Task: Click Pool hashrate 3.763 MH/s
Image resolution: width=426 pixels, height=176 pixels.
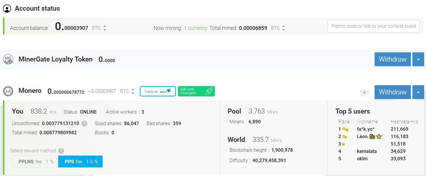Action: [263, 112]
